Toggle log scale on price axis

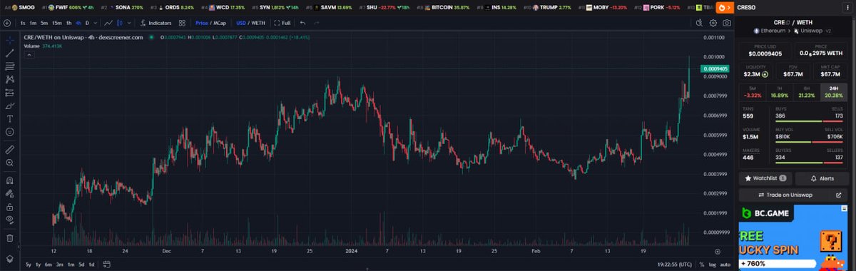[x=712, y=265]
